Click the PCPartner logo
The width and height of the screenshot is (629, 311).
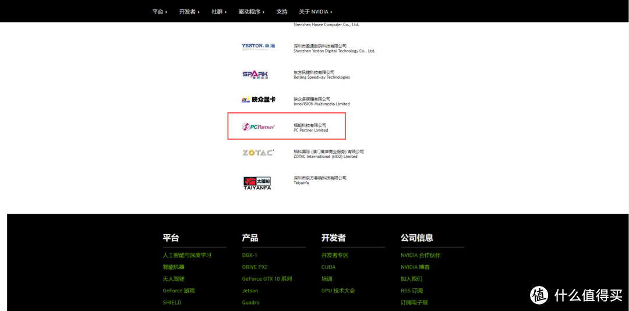click(x=259, y=127)
